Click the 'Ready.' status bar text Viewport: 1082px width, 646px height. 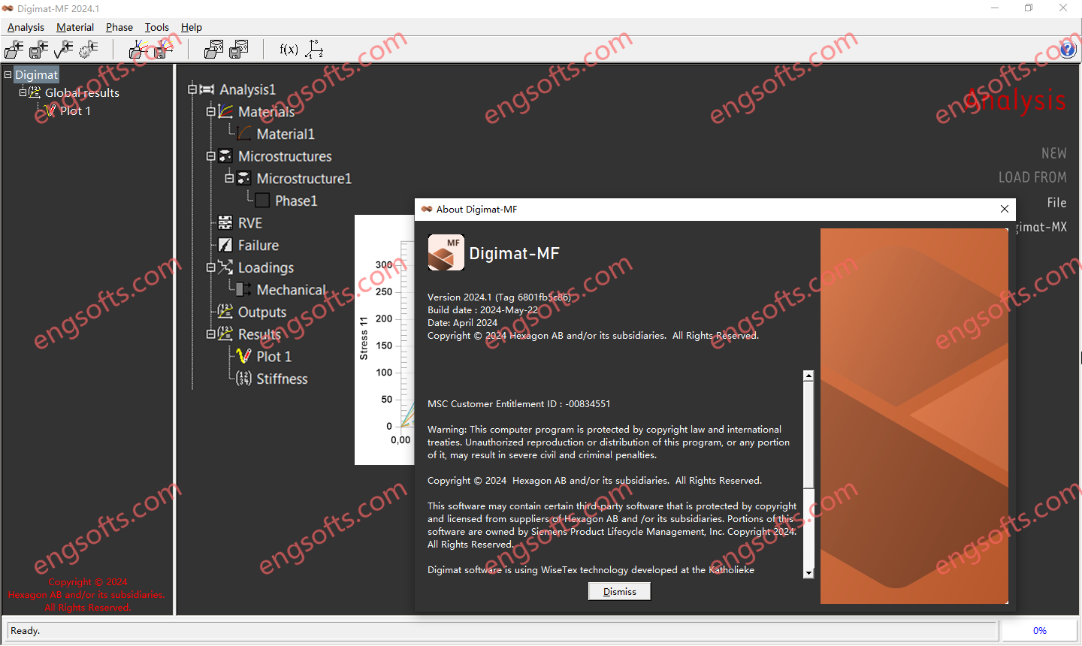click(26, 631)
